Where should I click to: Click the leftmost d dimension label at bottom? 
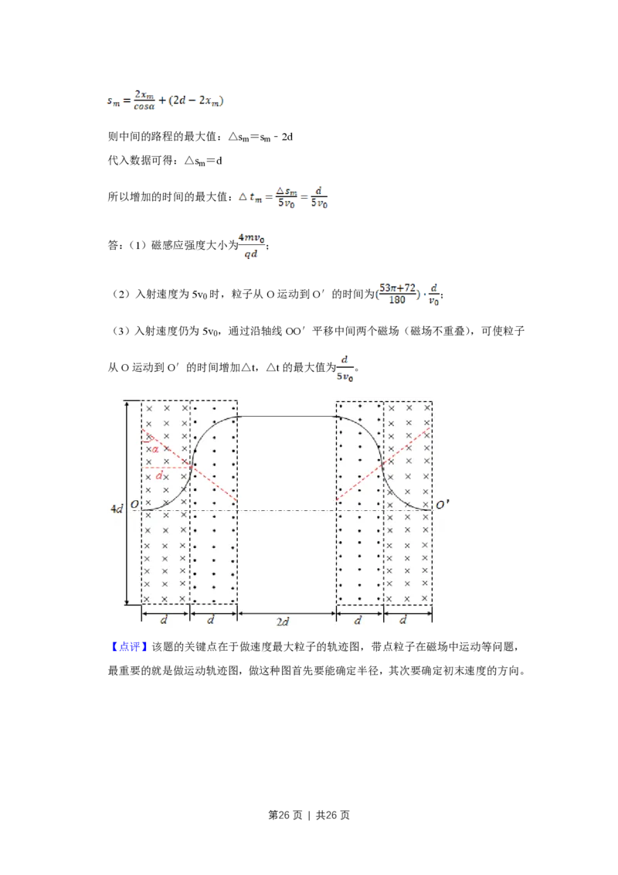[165, 621]
